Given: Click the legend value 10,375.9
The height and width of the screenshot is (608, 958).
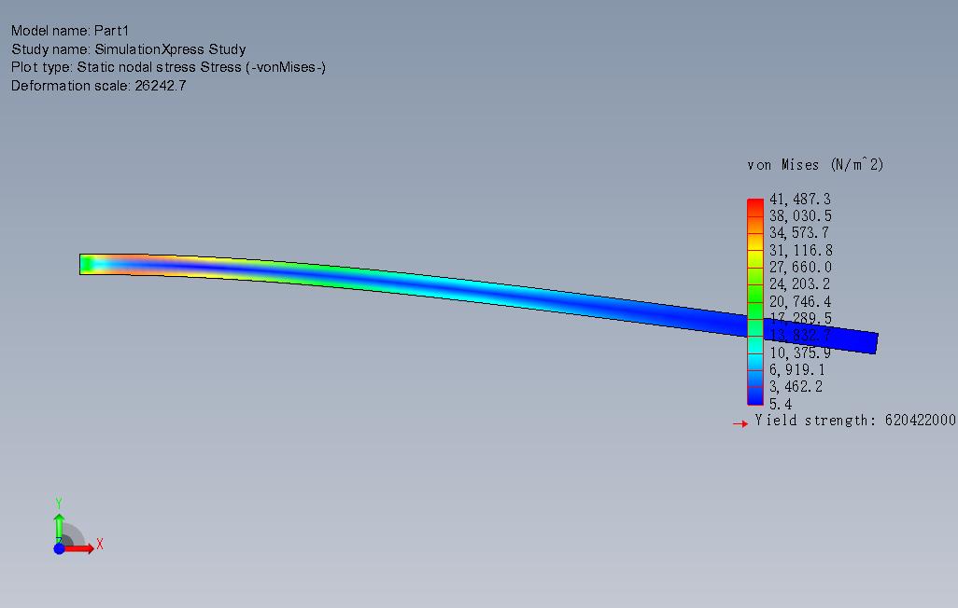Looking at the screenshot, I should 800,352.
